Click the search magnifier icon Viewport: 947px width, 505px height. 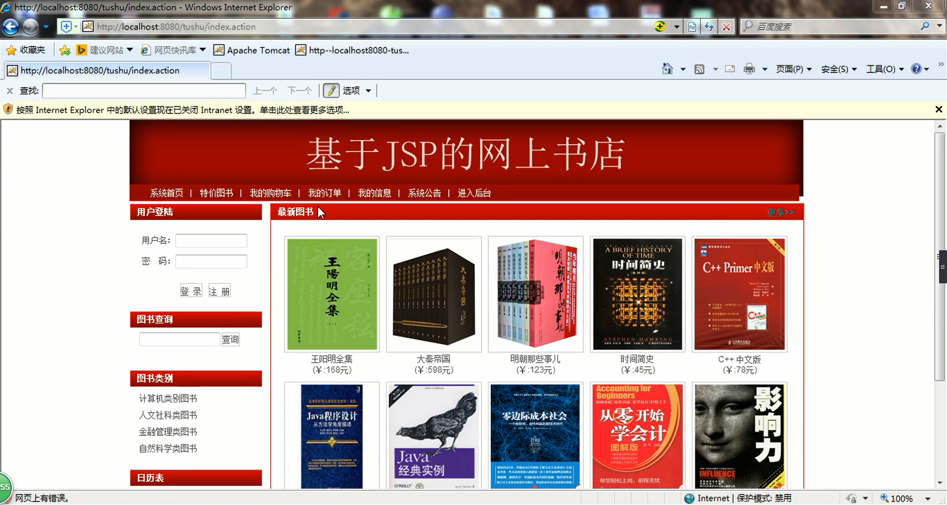point(925,26)
